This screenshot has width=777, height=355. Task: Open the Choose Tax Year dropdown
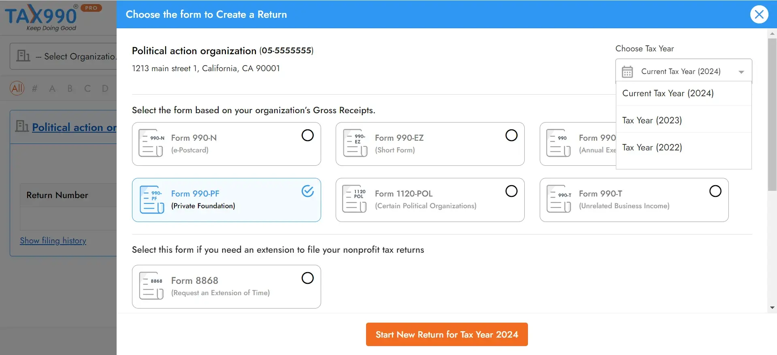tap(683, 71)
